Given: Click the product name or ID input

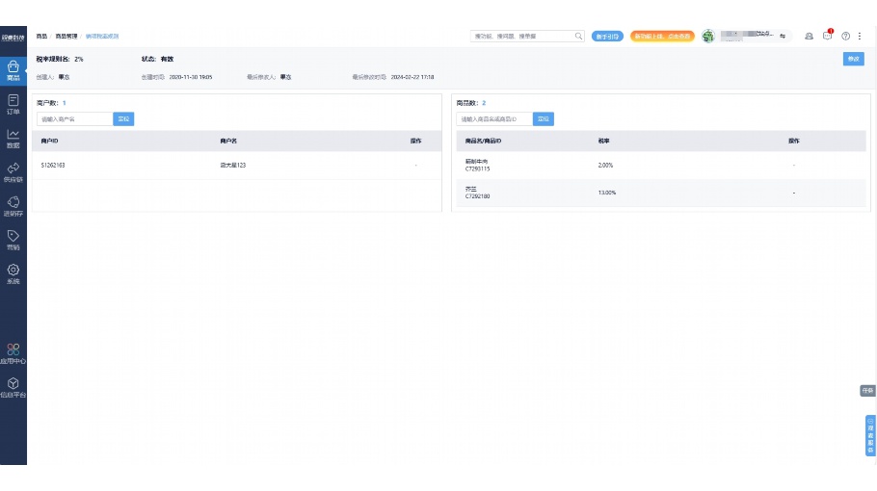Looking at the screenshot, I should click(494, 119).
